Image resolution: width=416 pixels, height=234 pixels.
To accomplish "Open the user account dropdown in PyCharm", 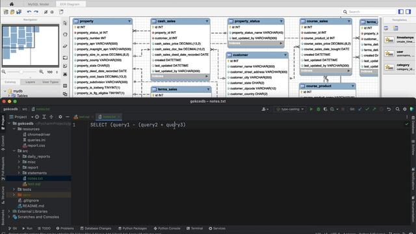I will click(265, 109).
